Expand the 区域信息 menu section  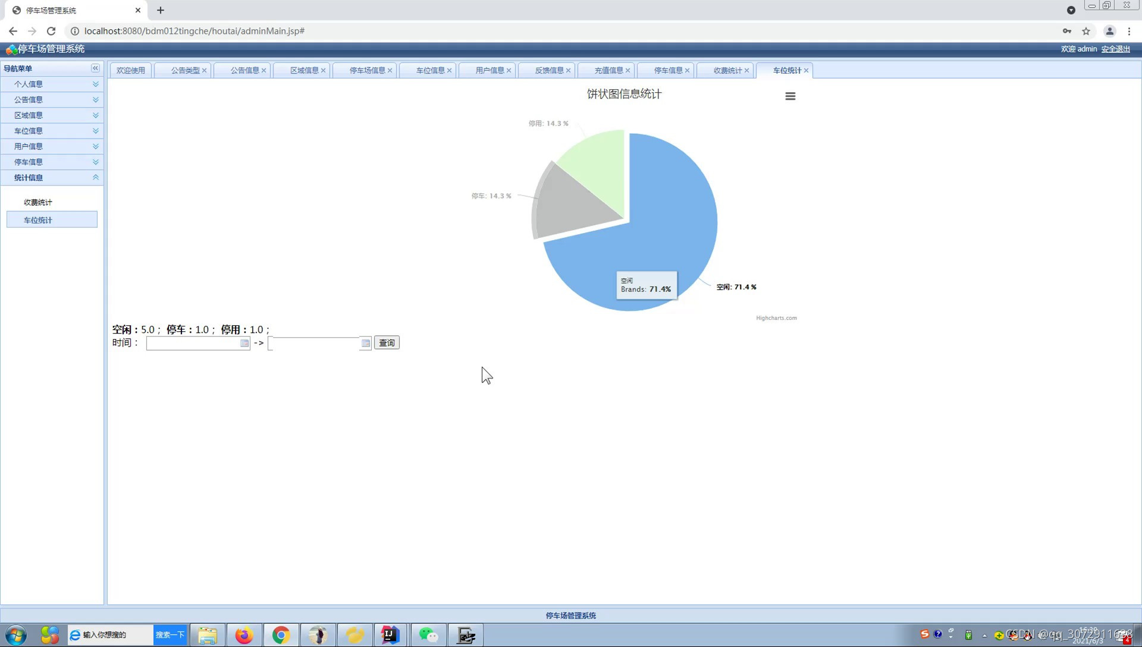pyautogui.click(x=52, y=115)
